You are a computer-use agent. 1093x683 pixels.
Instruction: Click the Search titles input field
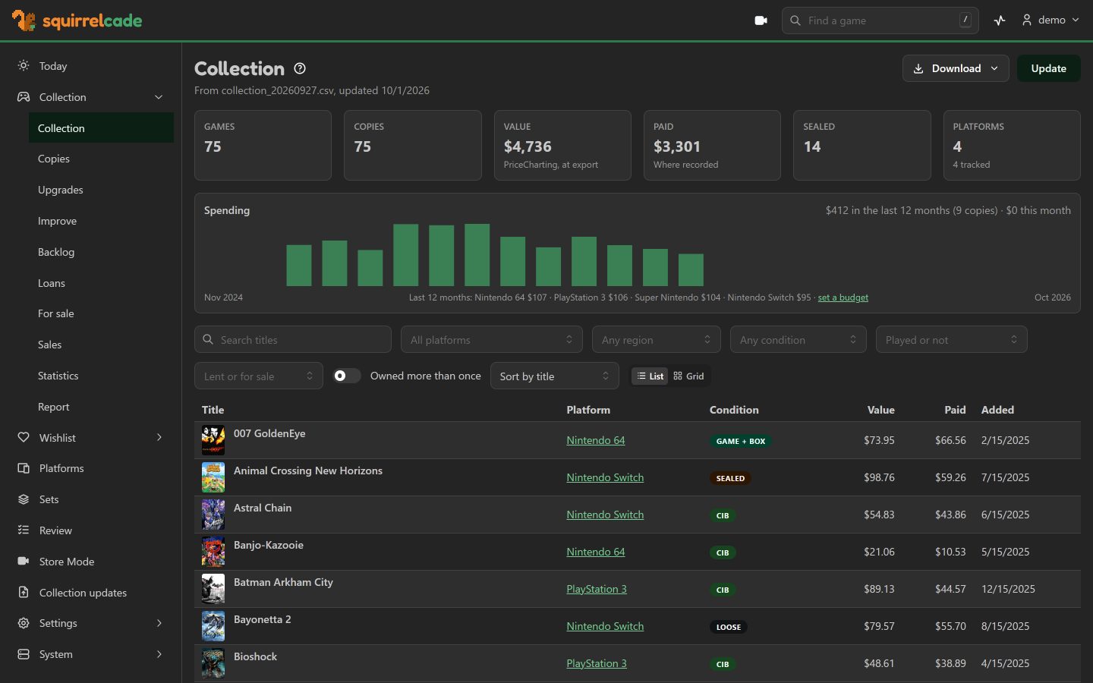293,339
